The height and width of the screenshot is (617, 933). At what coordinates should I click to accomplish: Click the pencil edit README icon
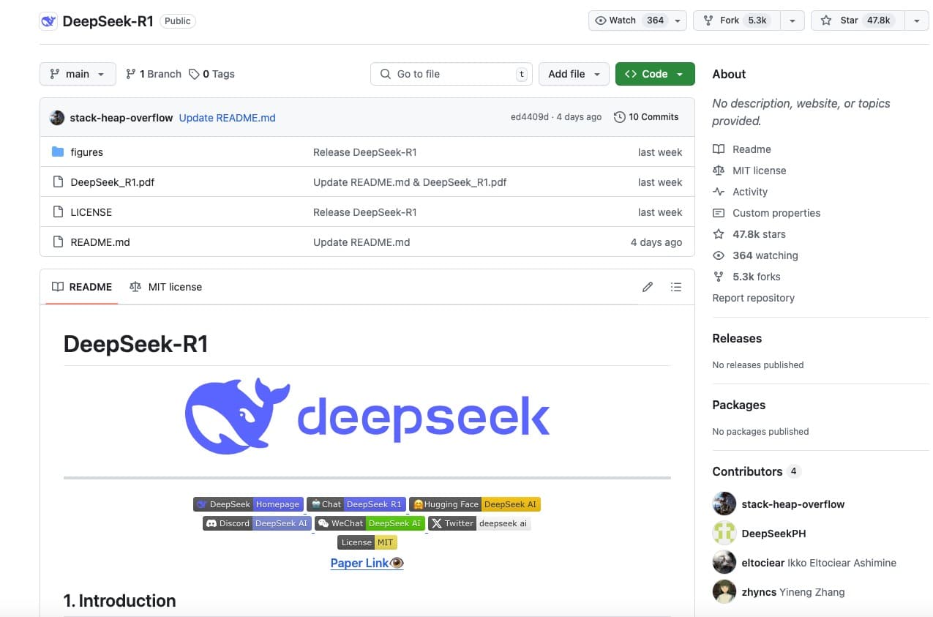point(648,287)
